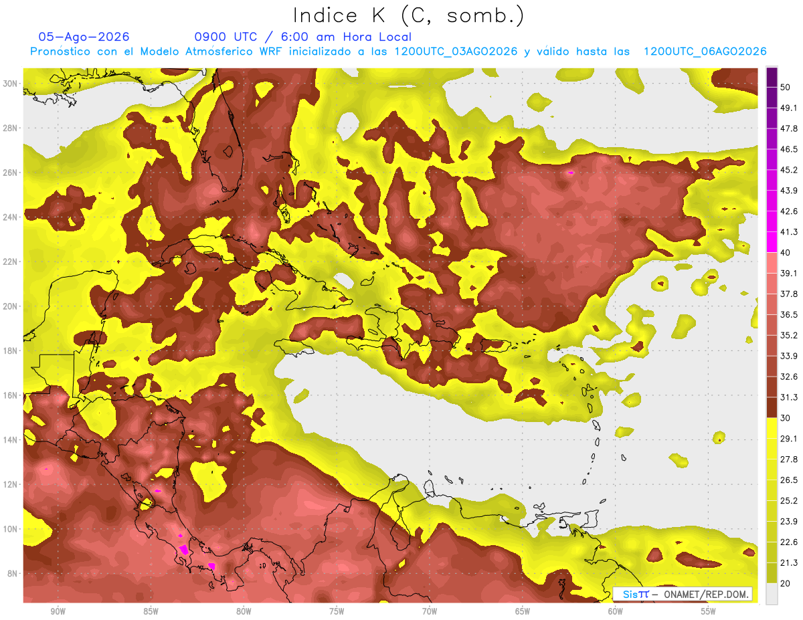Click the colorbar value 31.3
Image resolution: width=803 pixels, height=620 pixels.
point(790,397)
